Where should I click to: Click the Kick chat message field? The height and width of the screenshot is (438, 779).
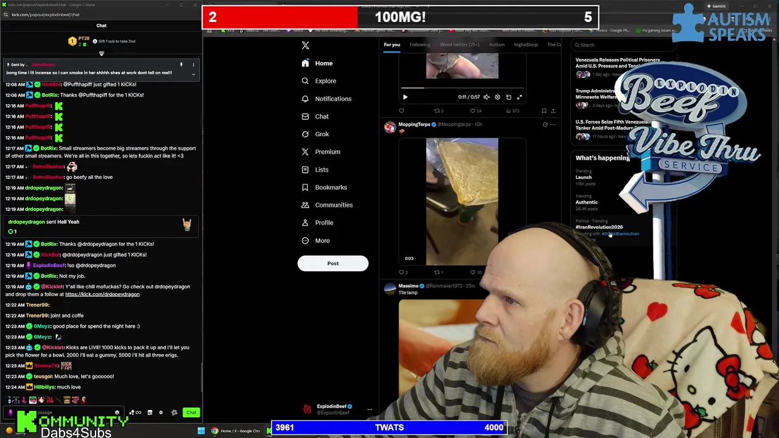point(64,412)
